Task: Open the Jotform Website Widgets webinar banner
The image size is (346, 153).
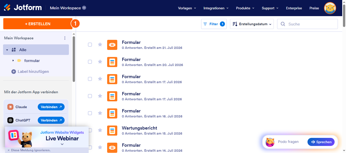Action: tap(47, 137)
